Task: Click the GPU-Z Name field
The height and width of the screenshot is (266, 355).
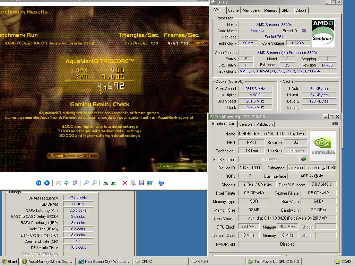Action: pos(273,134)
